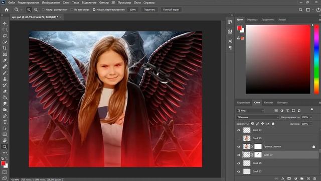Select the Crop tool
This screenshot has height=181, width=321.
pyautogui.click(x=5, y=48)
